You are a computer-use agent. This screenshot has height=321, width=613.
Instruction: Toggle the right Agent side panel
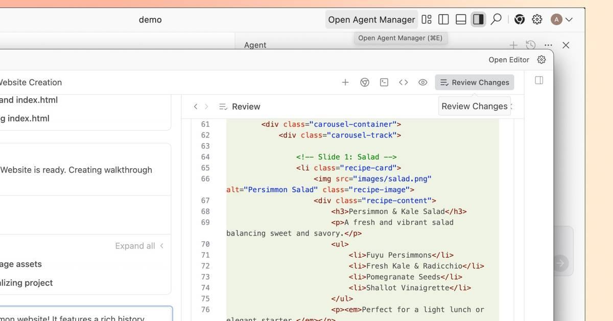click(x=478, y=19)
